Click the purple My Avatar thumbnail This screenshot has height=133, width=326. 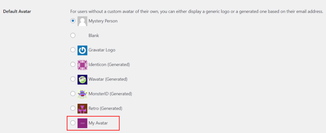click(82, 123)
